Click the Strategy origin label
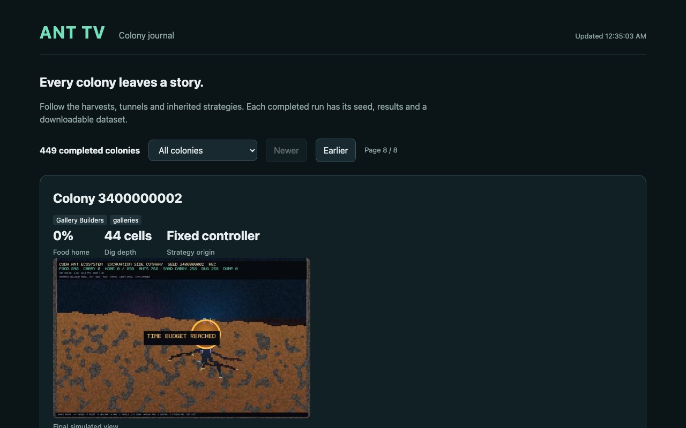This screenshot has width=686, height=428. [x=191, y=252]
